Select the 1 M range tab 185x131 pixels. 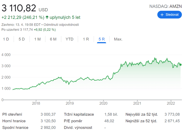pyautogui.click(x=37, y=39)
